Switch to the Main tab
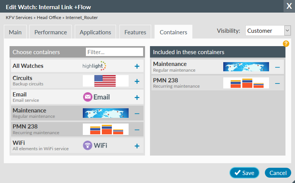This screenshot has width=295, height=183. tap(15, 32)
